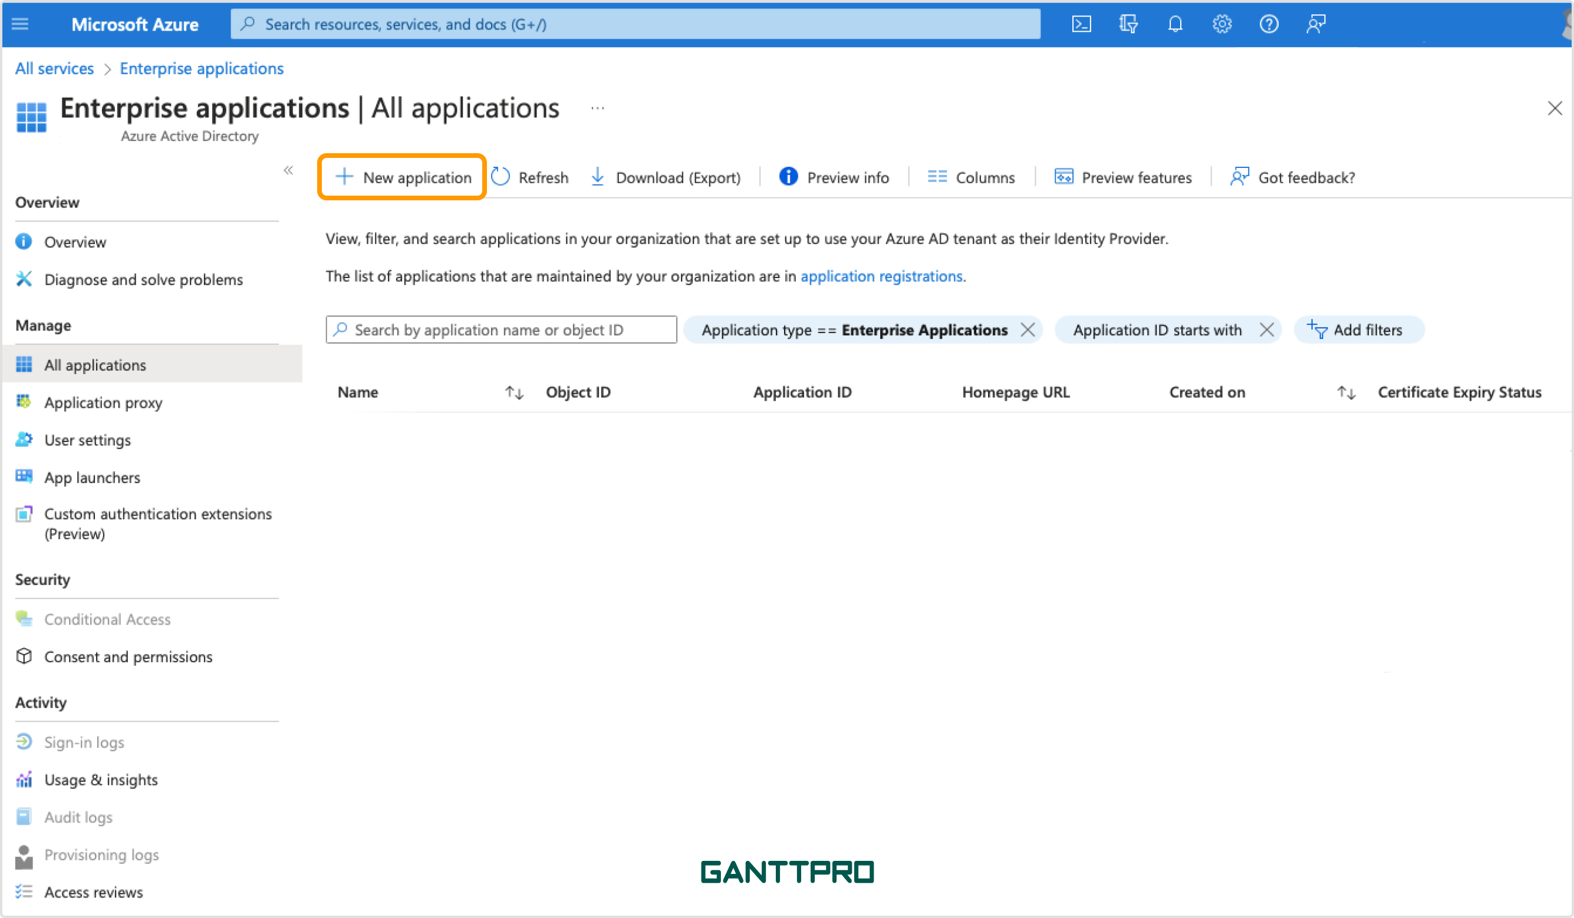Click the Enterprise applications breadcrumb link
The width and height of the screenshot is (1574, 918).
coord(201,68)
